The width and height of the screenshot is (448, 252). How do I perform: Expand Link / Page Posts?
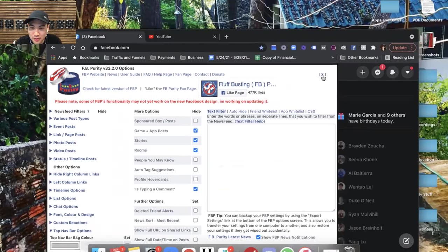tap(69, 134)
